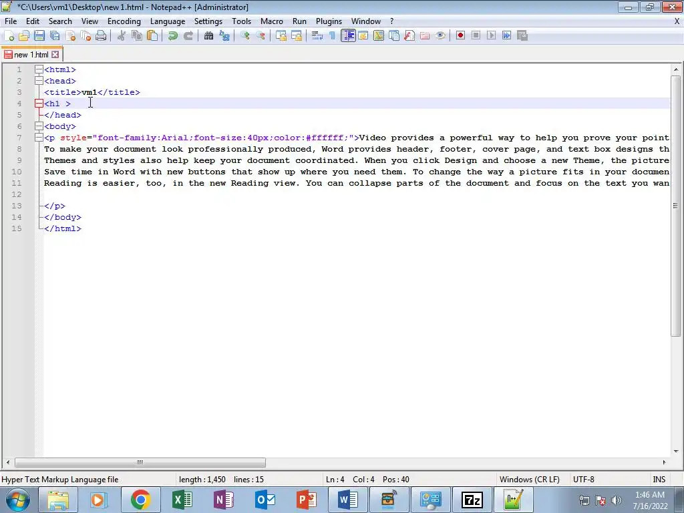
Task: Open Folder as Workspace toolbar icon
Action: click(425, 36)
